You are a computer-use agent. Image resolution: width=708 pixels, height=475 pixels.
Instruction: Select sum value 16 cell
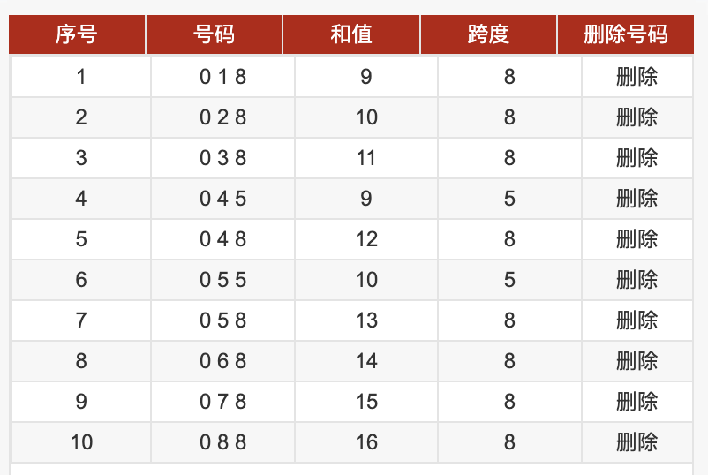366,442
